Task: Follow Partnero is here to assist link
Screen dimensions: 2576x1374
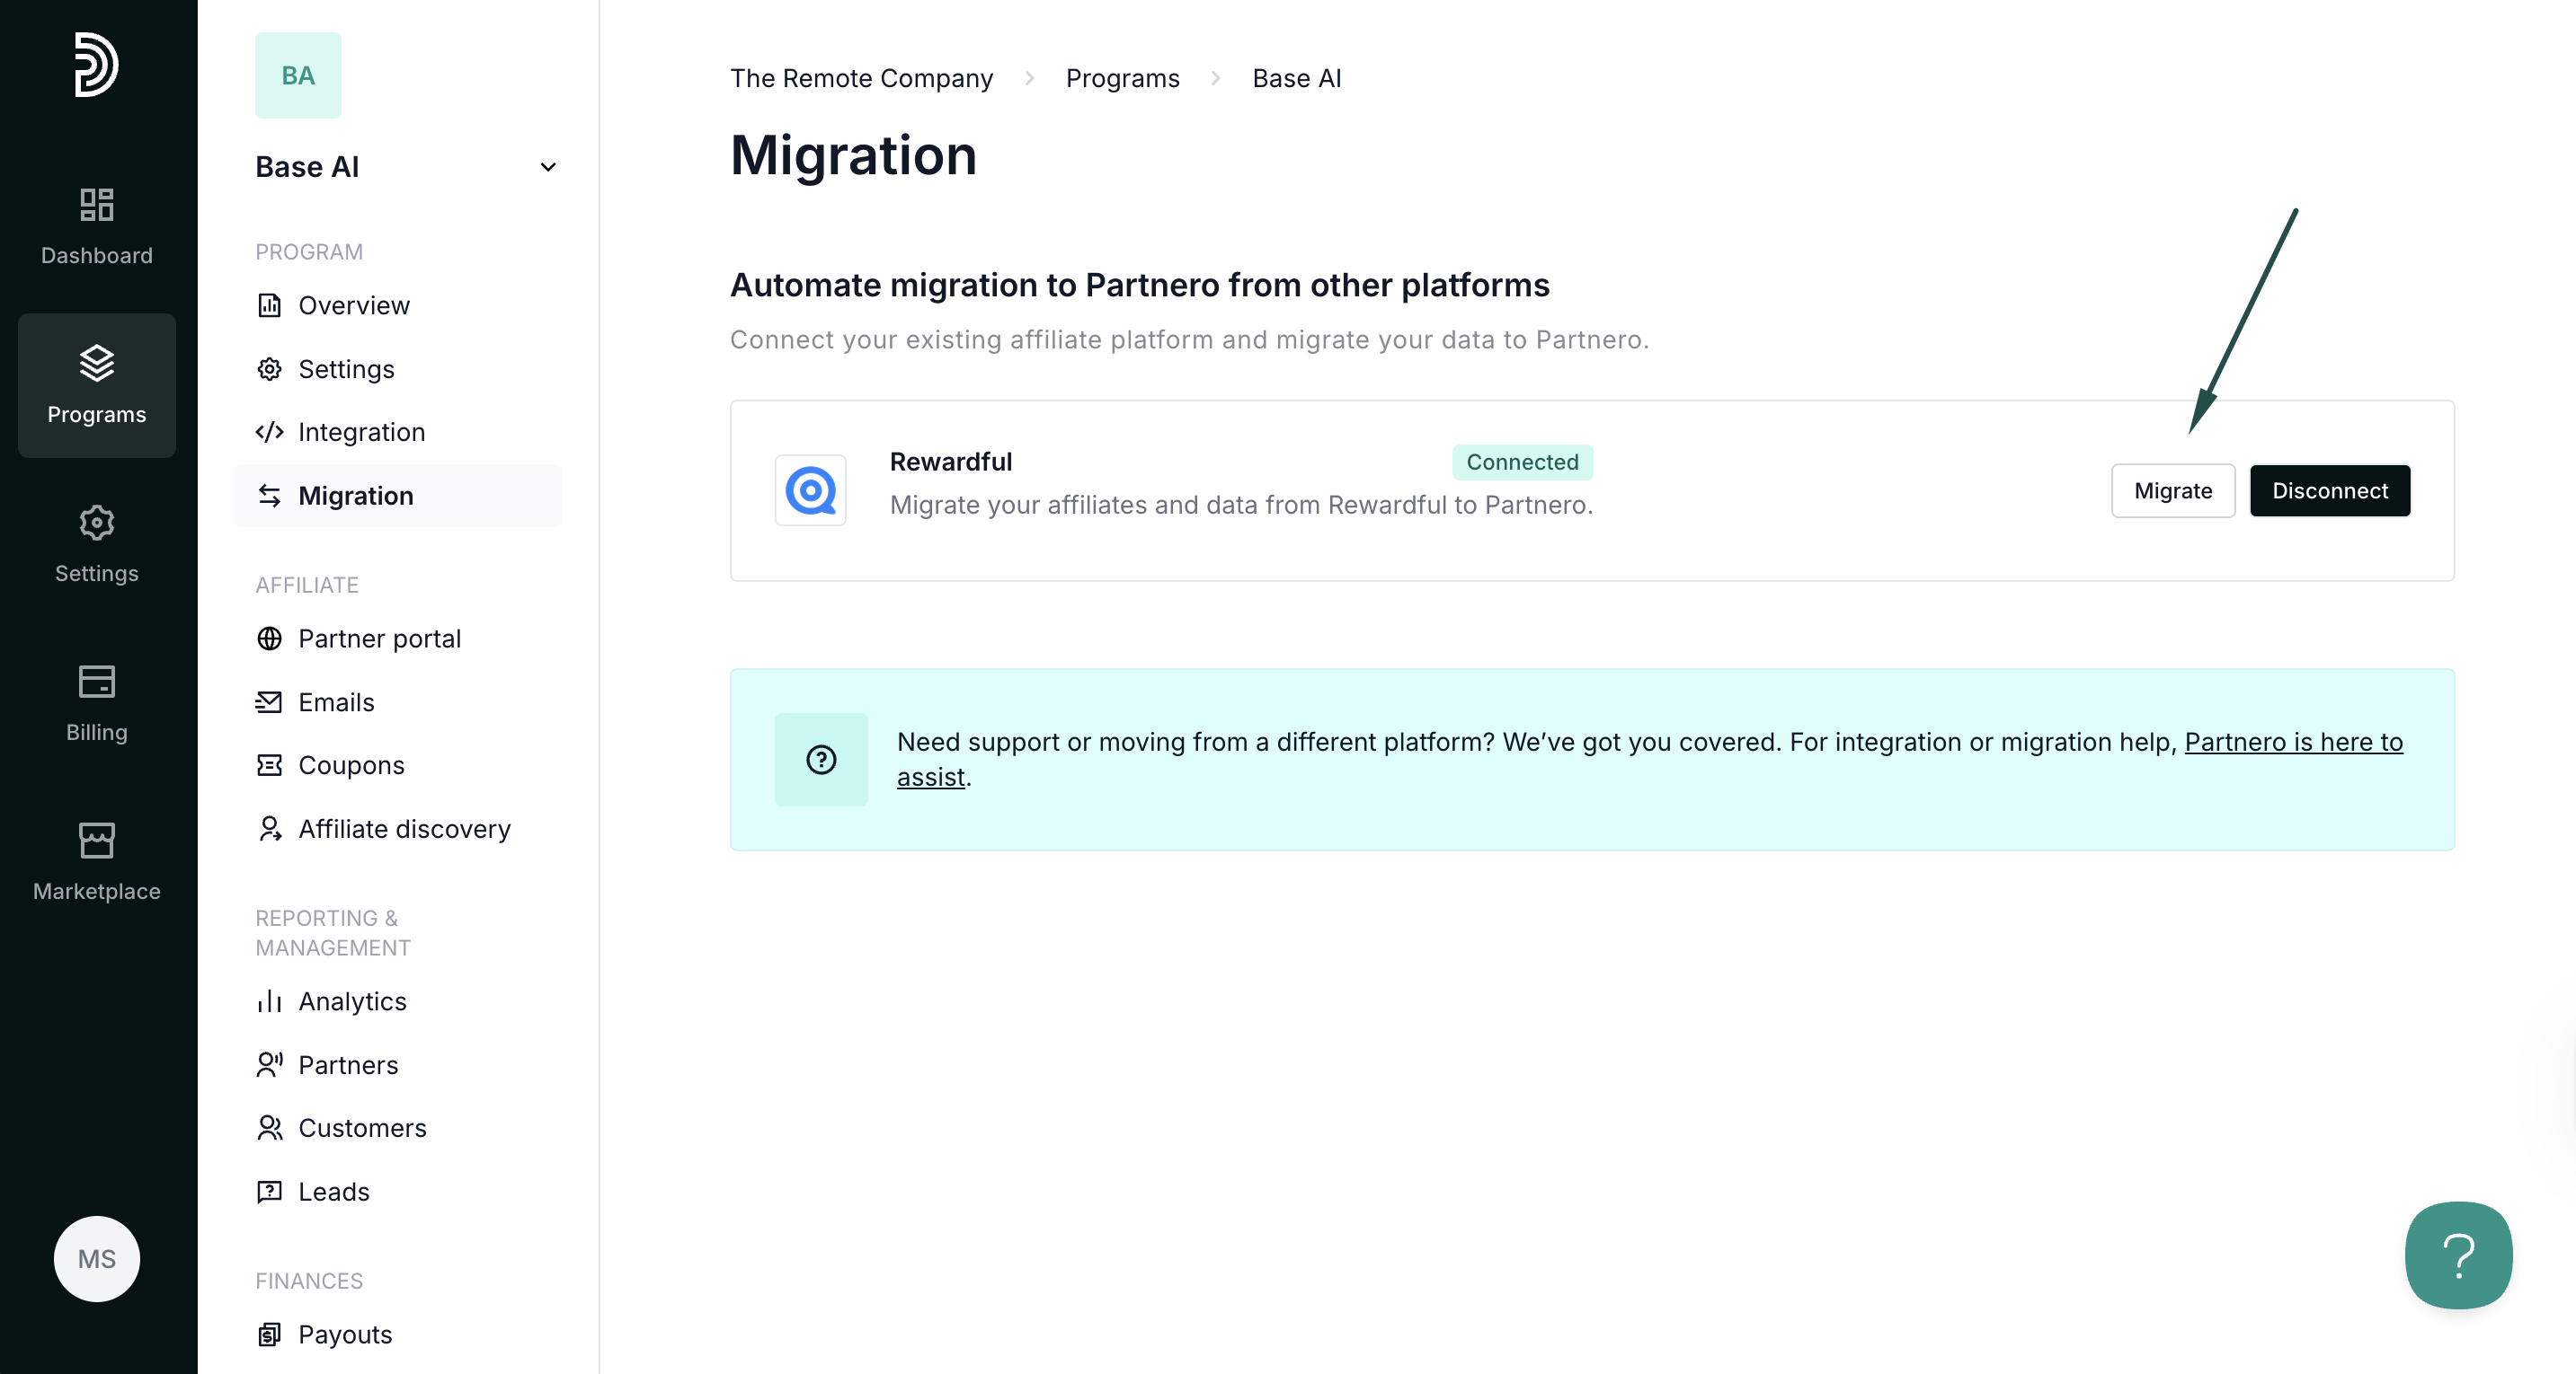Action: coord(2292,742)
